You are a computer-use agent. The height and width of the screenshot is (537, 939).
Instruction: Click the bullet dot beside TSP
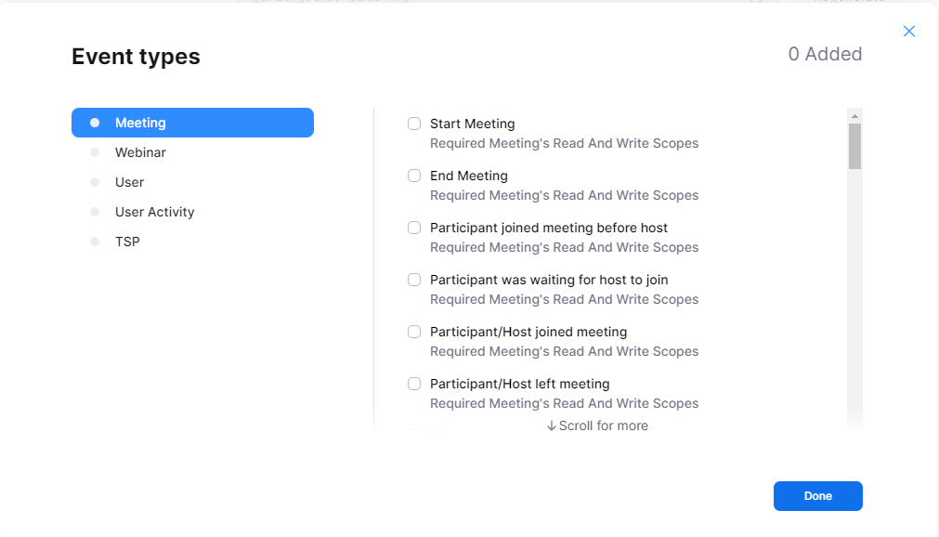tap(95, 242)
